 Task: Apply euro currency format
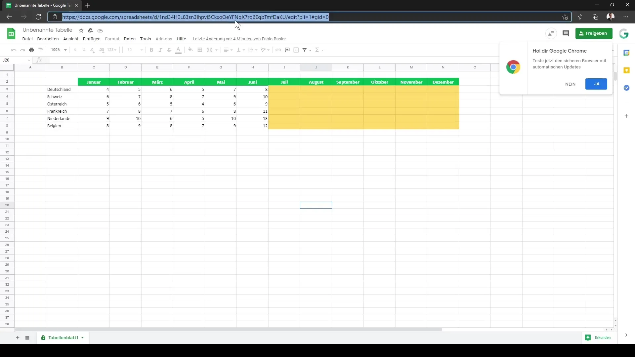point(75,50)
